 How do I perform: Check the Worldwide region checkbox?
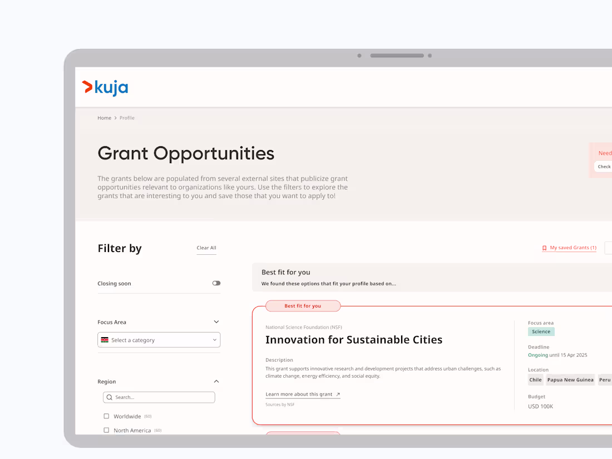(106, 416)
